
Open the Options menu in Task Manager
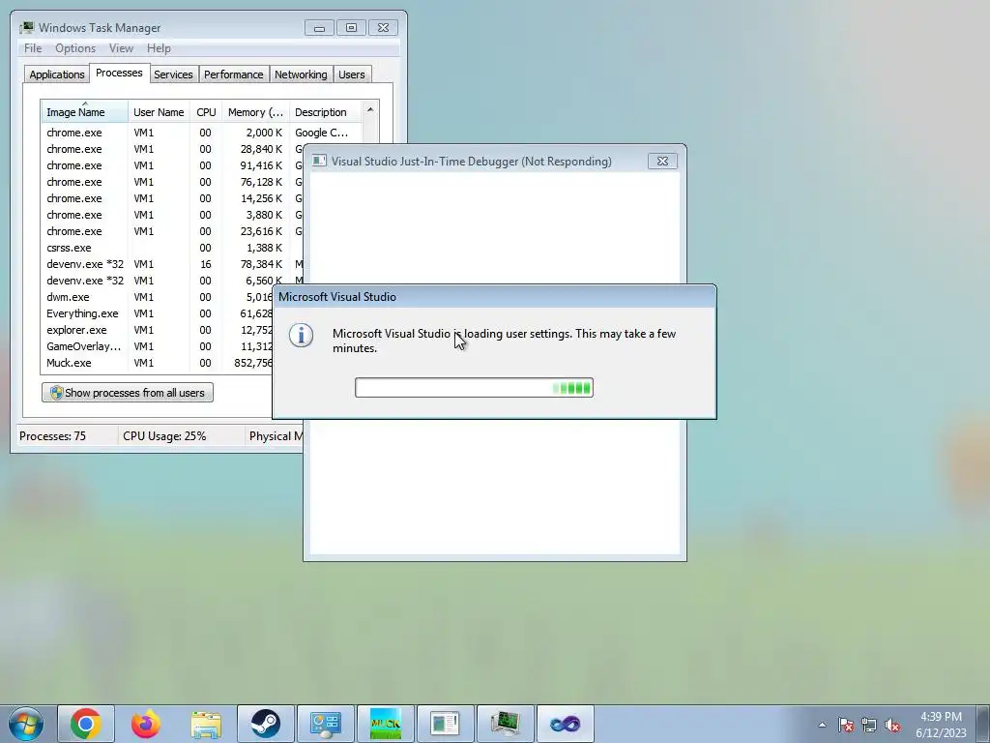coord(75,48)
